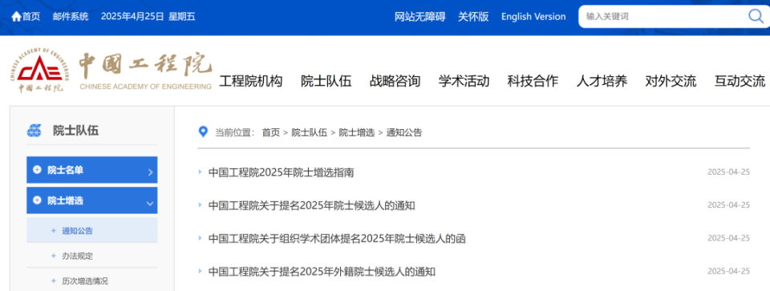Open the 工程院机构 menu
Viewport: 770px width, 291px height.
tap(250, 81)
